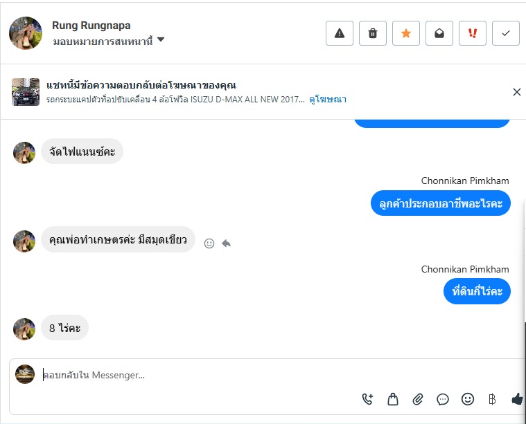React with the emoji icon beside the message
The width and height of the screenshot is (526, 424).
click(209, 243)
